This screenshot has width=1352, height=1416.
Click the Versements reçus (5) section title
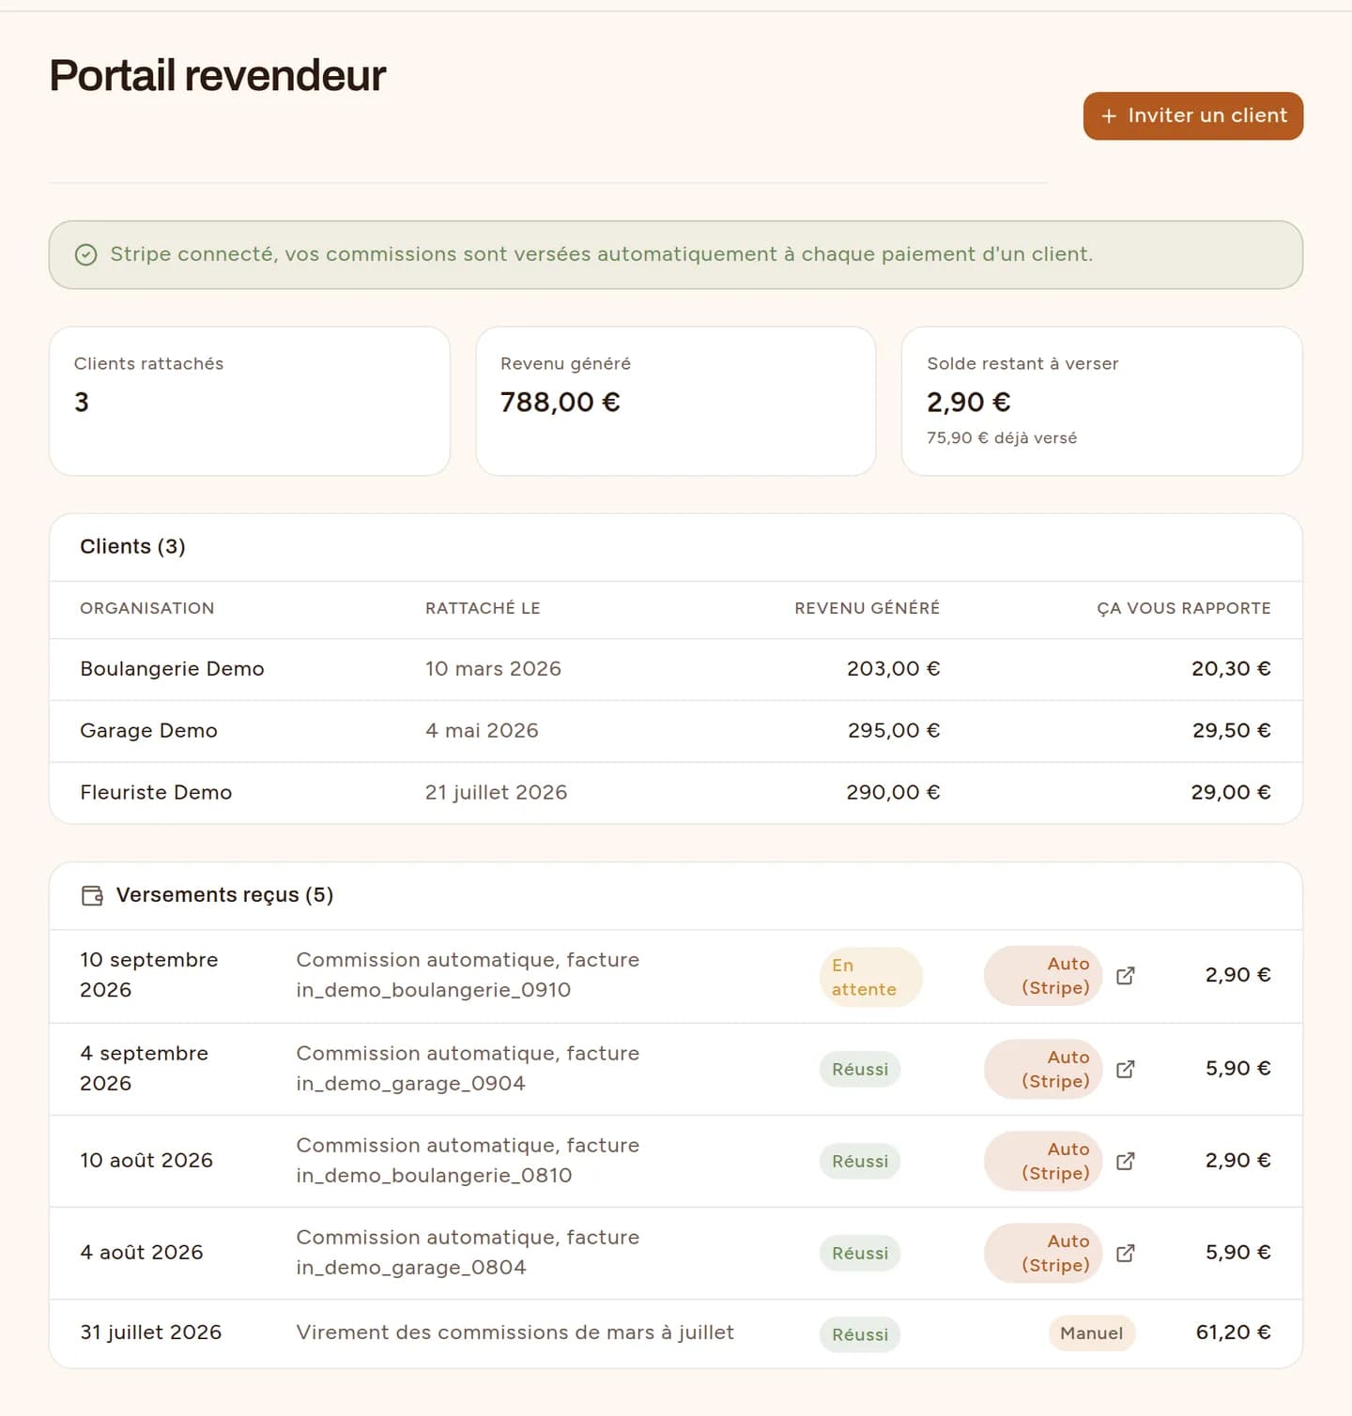pyautogui.click(x=224, y=895)
